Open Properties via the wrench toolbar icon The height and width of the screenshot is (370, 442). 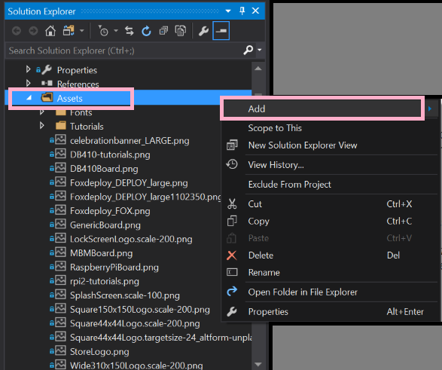203,31
